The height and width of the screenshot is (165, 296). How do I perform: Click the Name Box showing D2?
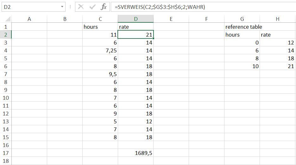point(34,7)
